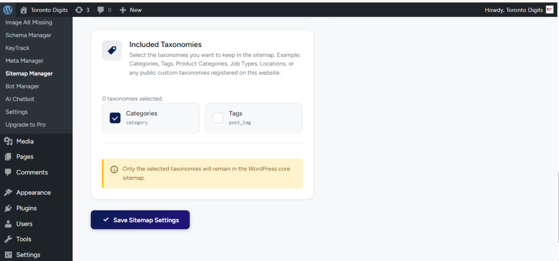Screen dimensions: 559x261
Task: Expand the Appearance menu
Action: tap(33, 193)
